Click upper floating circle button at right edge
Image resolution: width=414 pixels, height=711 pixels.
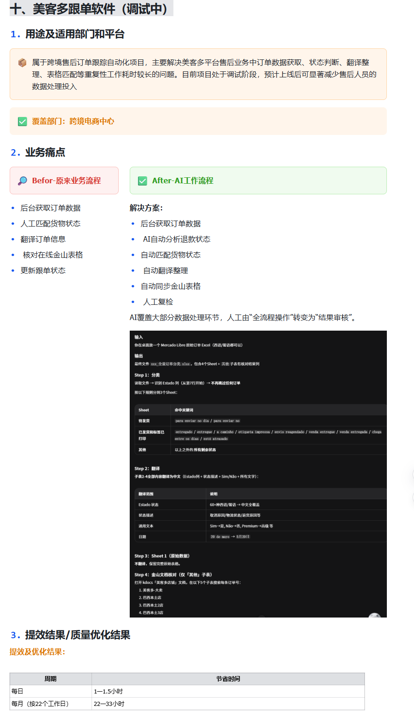414,475
